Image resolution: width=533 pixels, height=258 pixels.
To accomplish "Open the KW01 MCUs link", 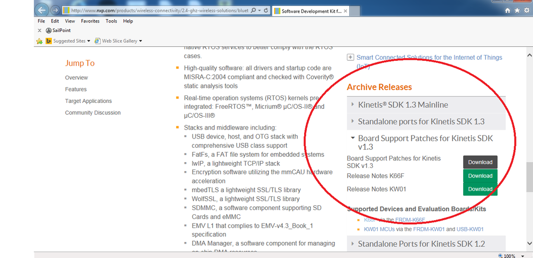I will click(x=379, y=230).
